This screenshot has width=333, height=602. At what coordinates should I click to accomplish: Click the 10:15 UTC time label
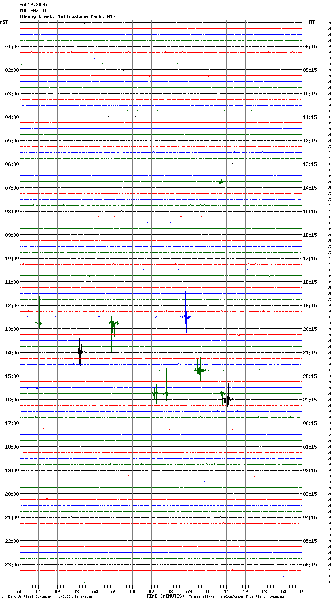(310, 94)
